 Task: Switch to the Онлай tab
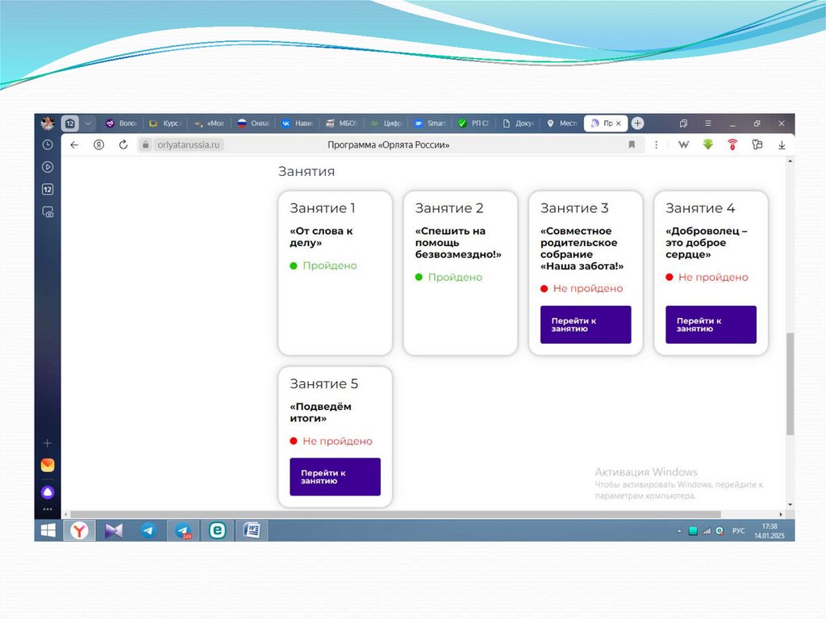[x=252, y=123]
